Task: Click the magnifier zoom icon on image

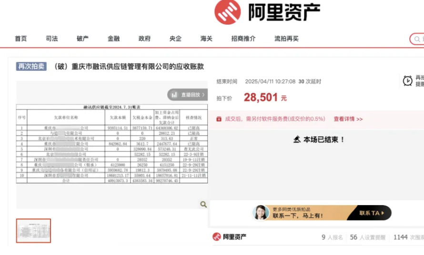Action: 203,205
